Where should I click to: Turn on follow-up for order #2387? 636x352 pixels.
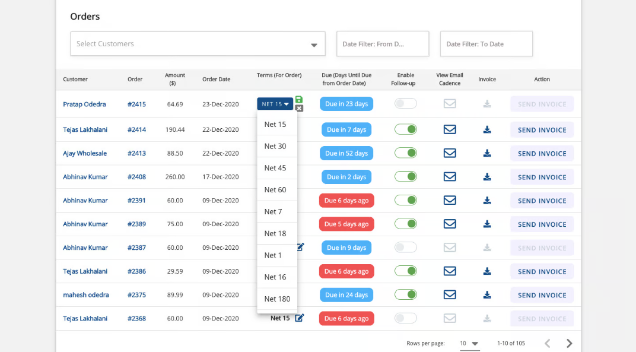coord(406,248)
